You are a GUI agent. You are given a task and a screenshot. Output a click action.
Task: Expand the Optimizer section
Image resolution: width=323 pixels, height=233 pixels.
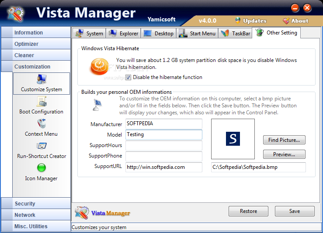[36, 44]
